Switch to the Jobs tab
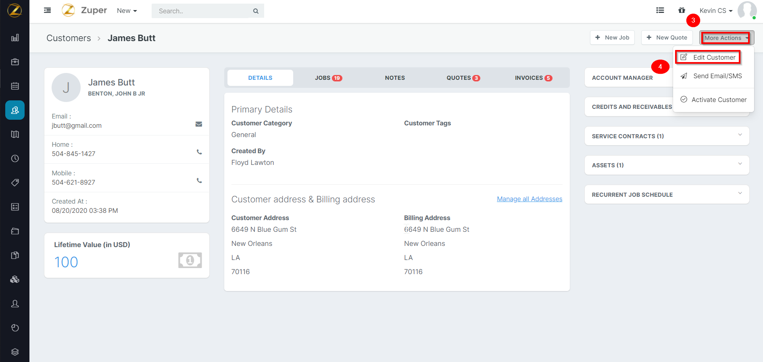 (328, 78)
